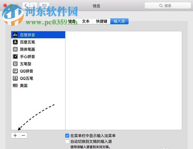Select the 输入源 tab
This screenshot has height=149, width=193.
tap(119, 21)
